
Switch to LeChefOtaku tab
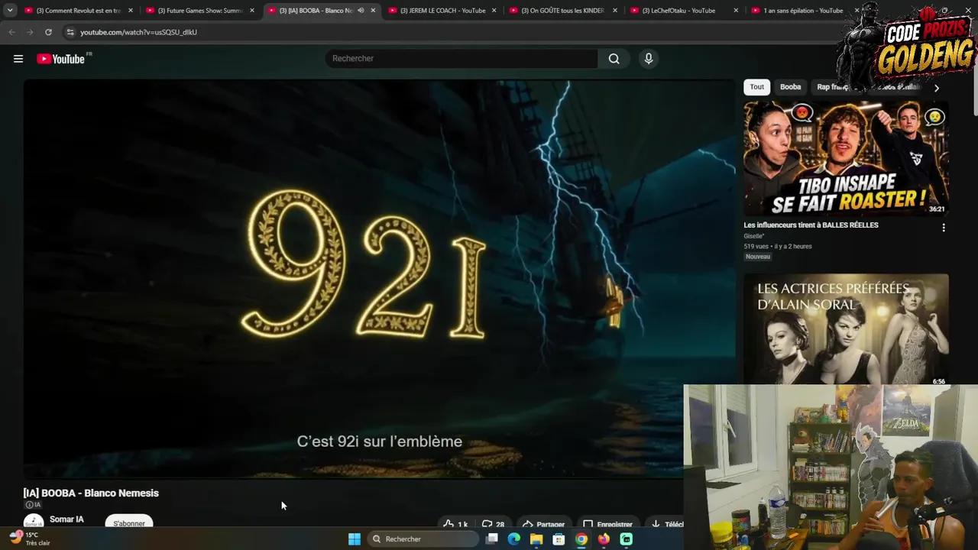click(678, 11)
